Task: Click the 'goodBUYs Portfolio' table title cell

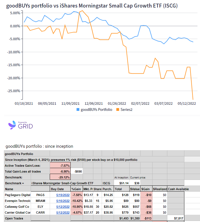Action: pos(27,154)
